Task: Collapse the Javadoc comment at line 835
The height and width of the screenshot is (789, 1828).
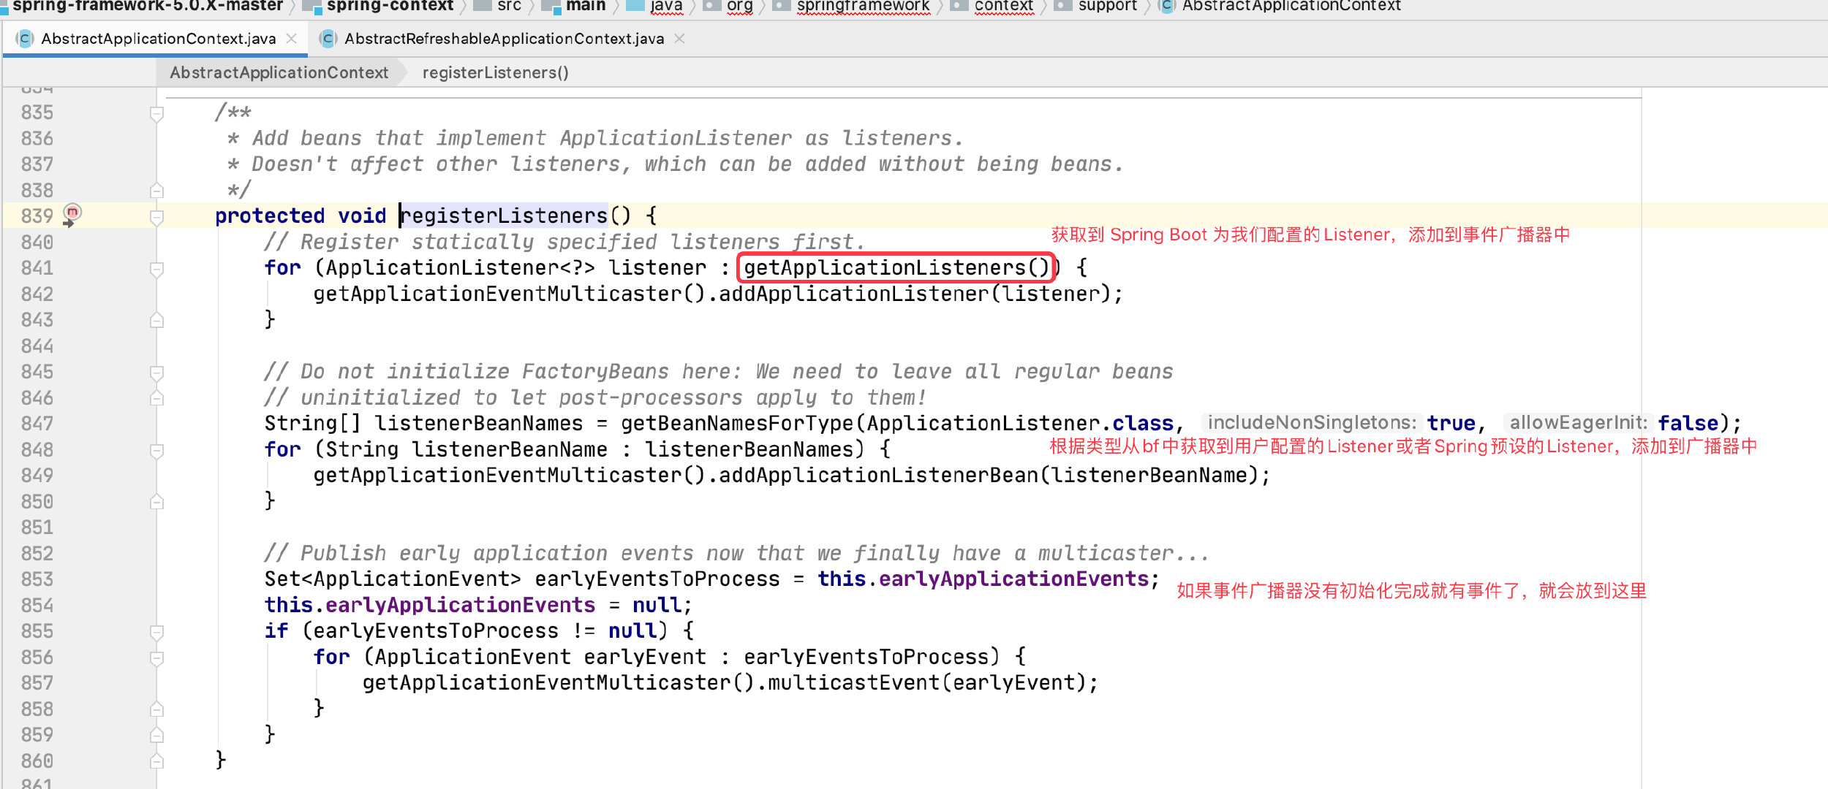Action: (x=156, y=114)
